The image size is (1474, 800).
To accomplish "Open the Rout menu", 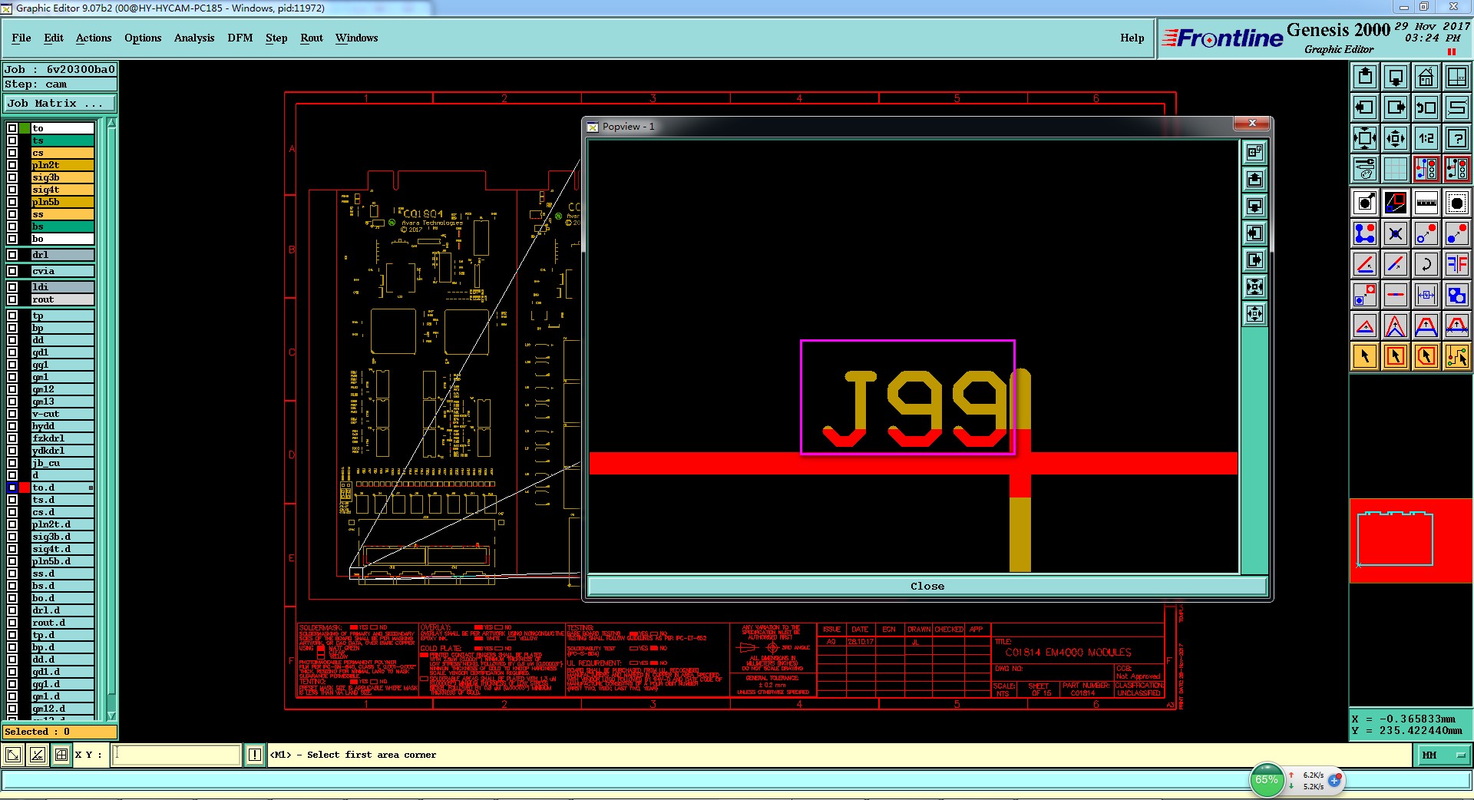I will tap(312, 38).
